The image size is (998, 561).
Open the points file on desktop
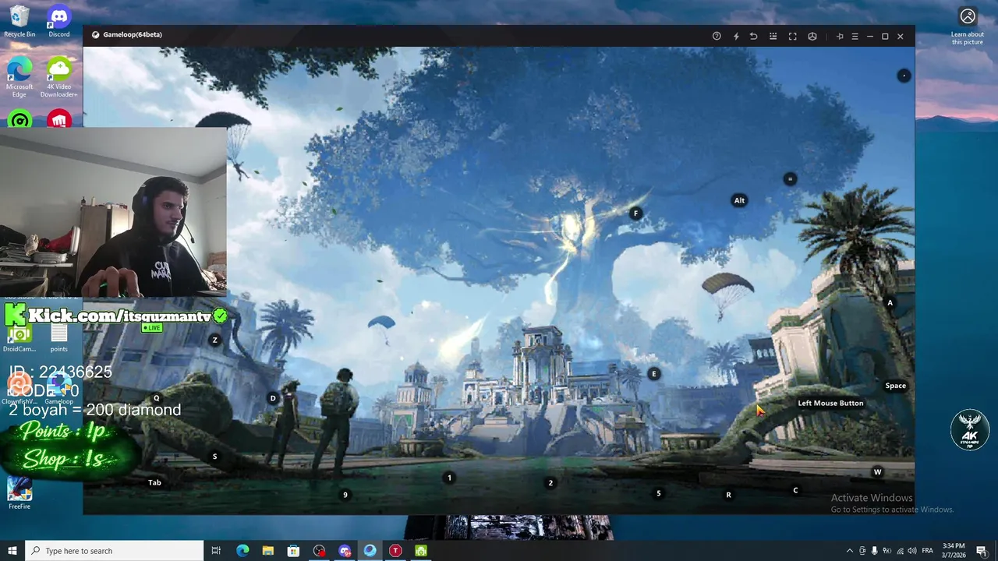(59, 337)
